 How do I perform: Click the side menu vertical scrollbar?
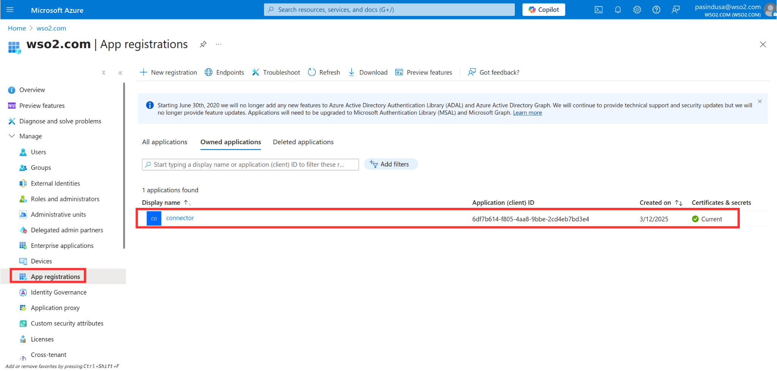(x=124, y=166)
